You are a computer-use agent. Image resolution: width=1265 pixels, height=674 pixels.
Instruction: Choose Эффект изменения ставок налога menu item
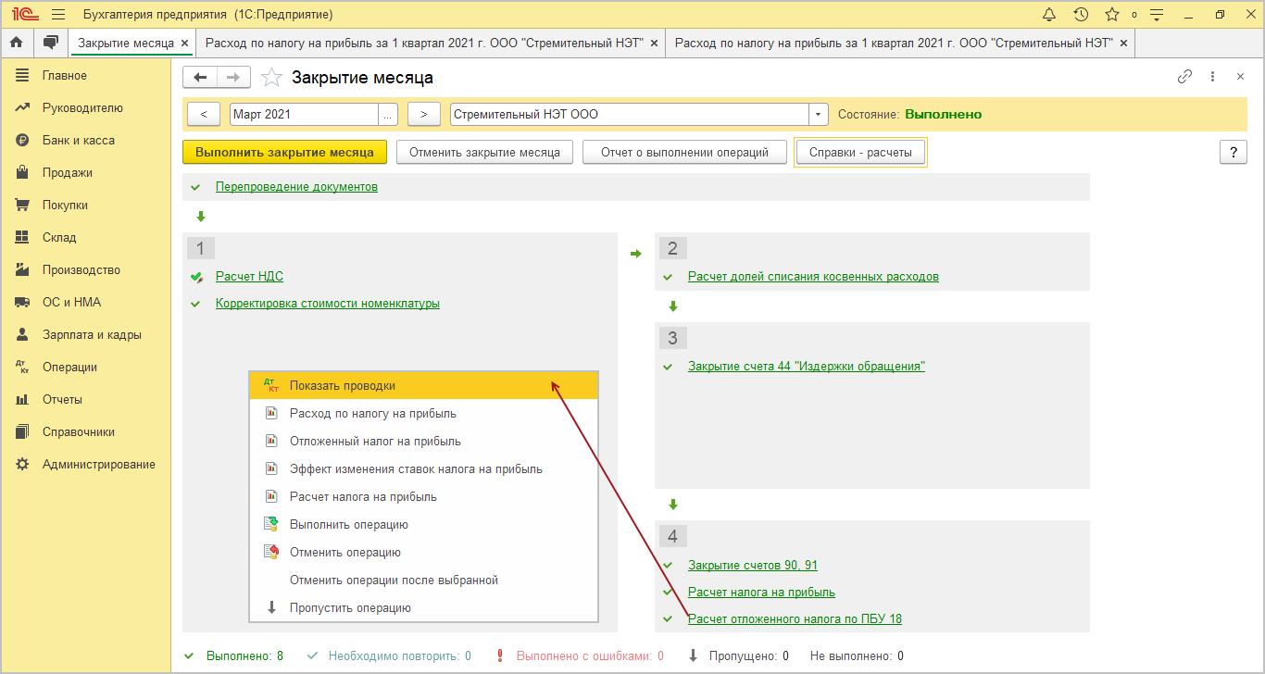click(x=424, y=468)
